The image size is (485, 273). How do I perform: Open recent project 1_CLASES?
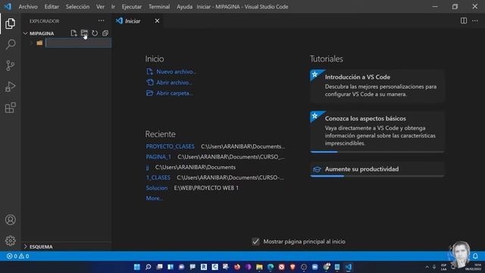[158, 177]
